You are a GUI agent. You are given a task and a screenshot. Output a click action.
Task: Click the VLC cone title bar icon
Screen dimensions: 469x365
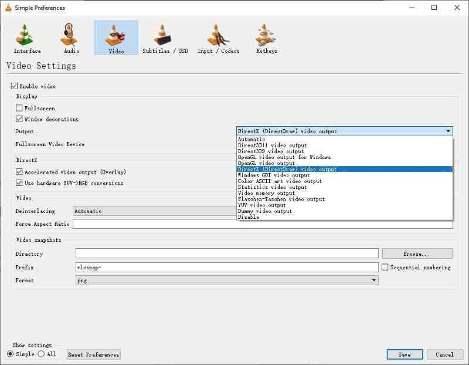tap(8, 8)
